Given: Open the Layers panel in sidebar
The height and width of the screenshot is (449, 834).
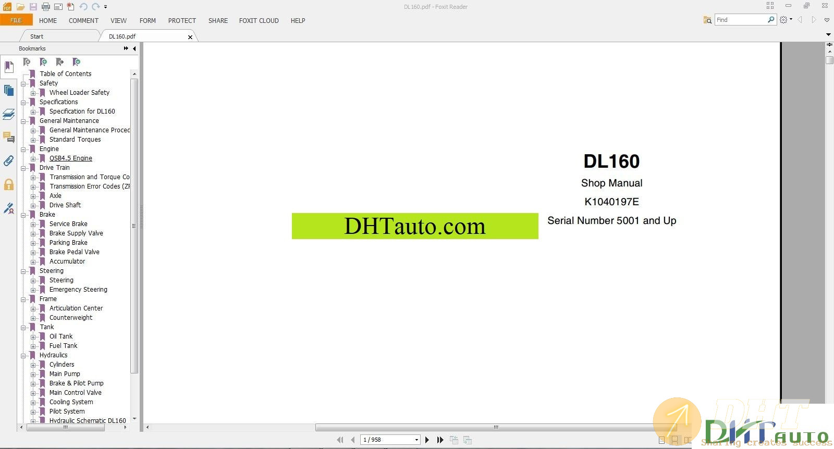Looking at the screenshot, I should point(8,114).
